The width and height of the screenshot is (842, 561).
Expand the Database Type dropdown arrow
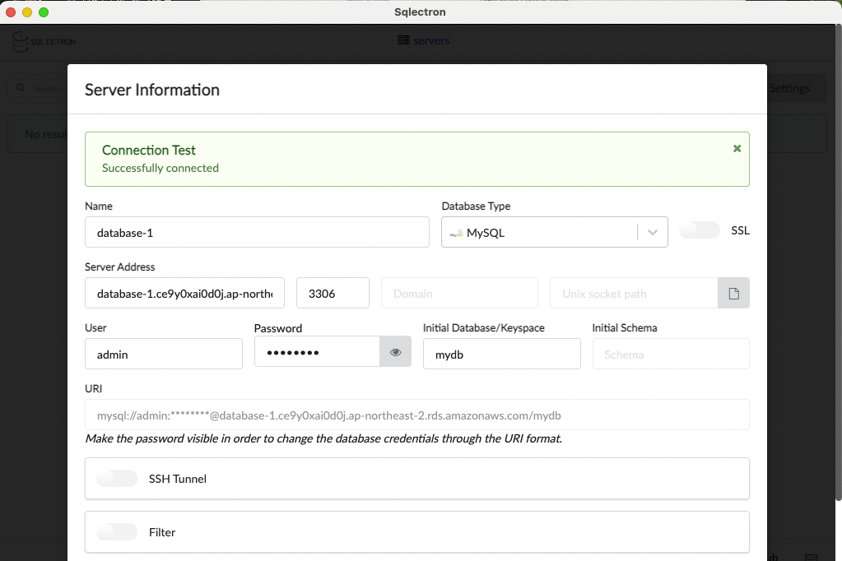click(653, 233)
